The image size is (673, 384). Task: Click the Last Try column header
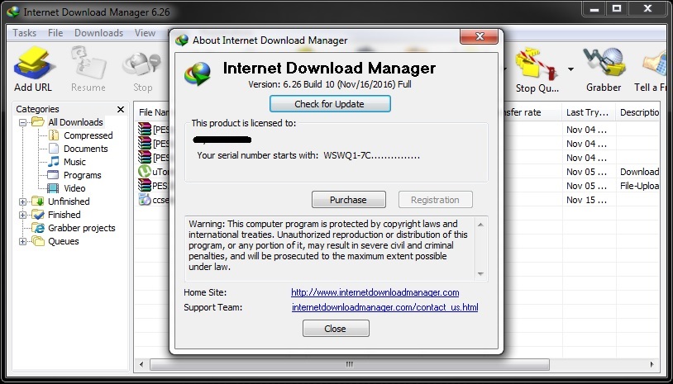(589, 112)
